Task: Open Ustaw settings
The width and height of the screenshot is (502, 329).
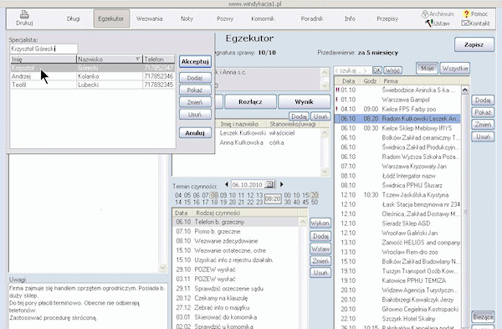Action: (438, 23)
